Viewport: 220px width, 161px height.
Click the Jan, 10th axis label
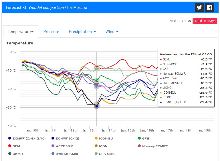pos(32,131)
